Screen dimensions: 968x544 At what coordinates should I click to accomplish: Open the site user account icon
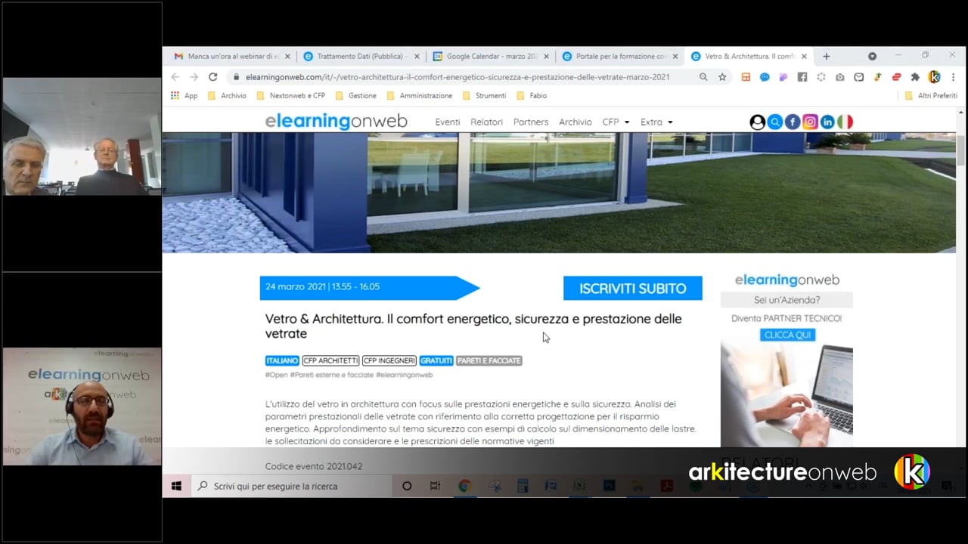[x=757, y=122]
